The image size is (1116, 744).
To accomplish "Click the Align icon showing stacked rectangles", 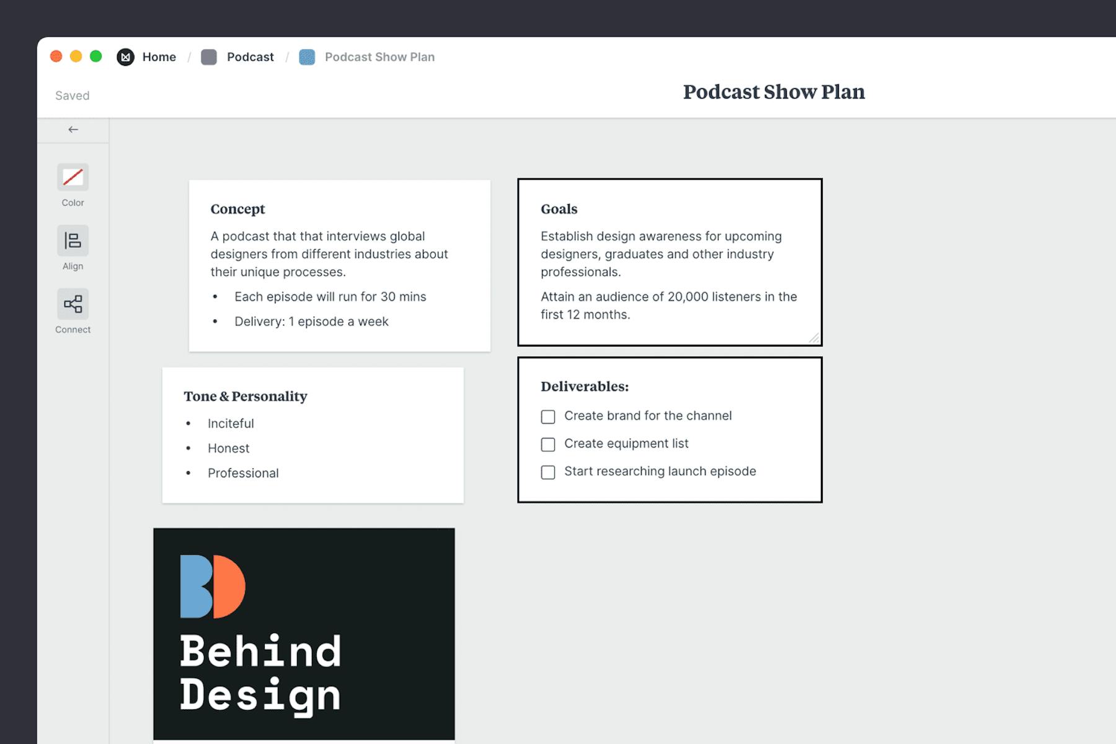I will pos(73,241).
